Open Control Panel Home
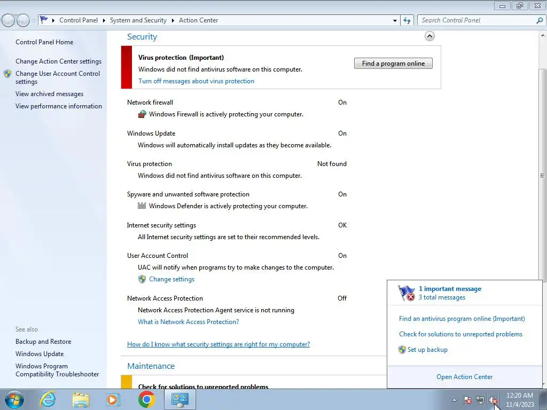547x410 pixels. point(44,42)
